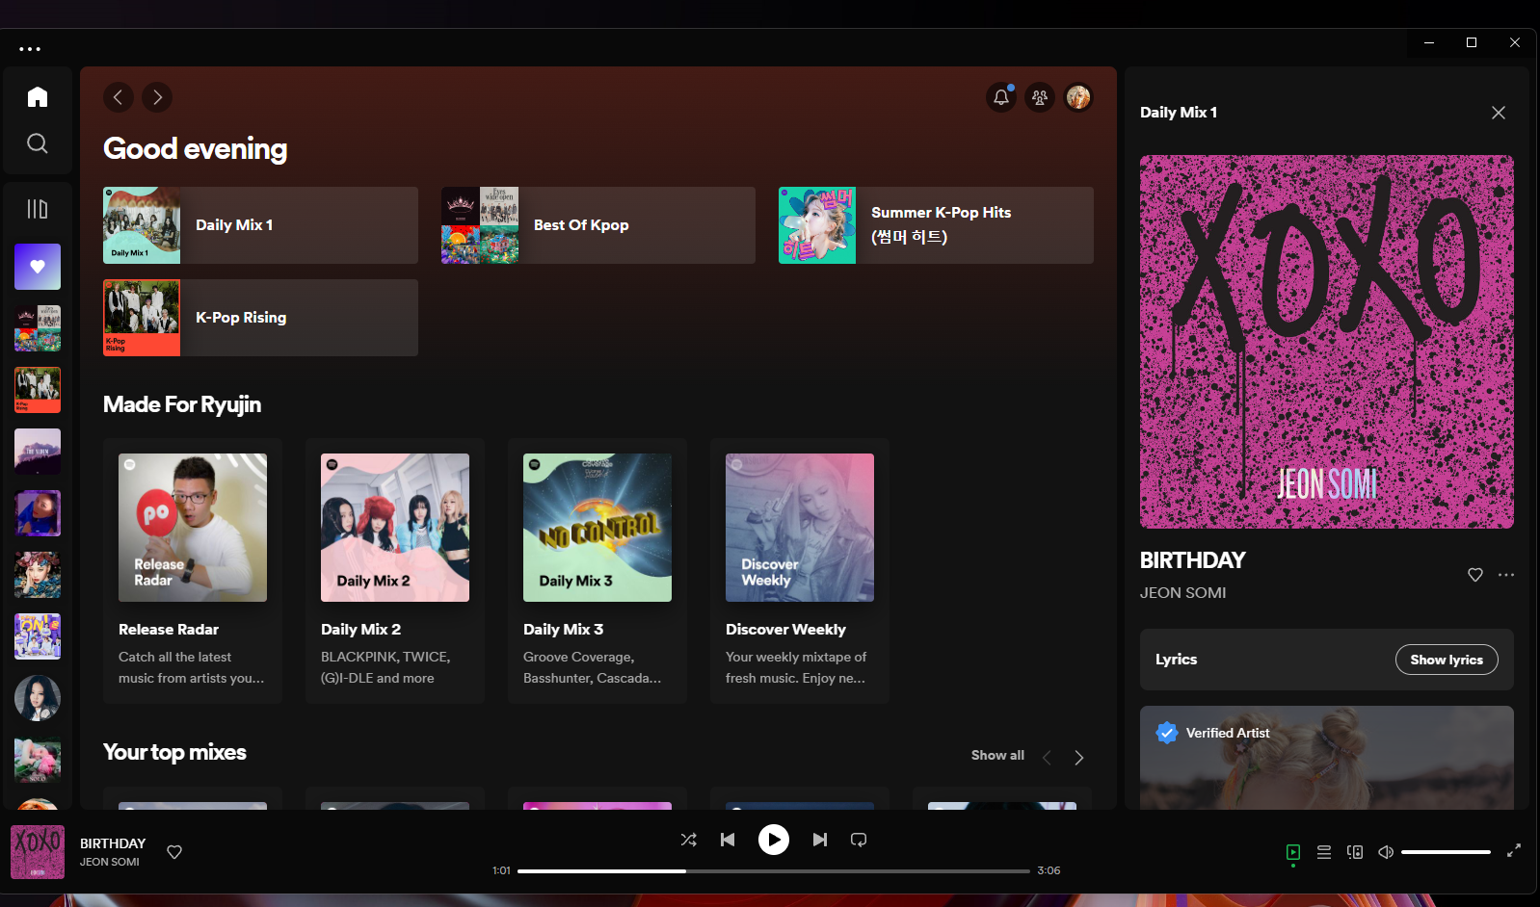The width and height of the screenshot is (1540, 907).
Task: Open Liked Songs heart tile in sidebar
Action: pos(38,267)
